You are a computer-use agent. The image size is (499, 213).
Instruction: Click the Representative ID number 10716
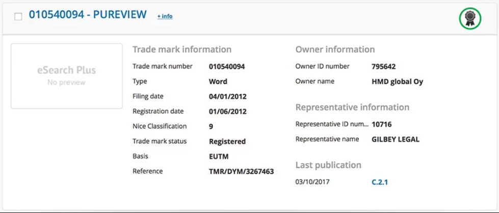[x=382, y=125]
